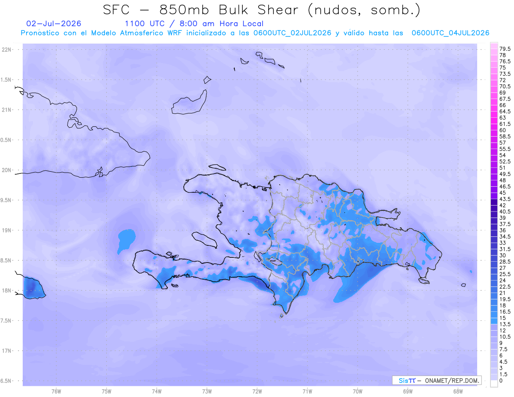Click the '72W' longitude label
The height and width of the screenshot is (397, 514).
257,391
